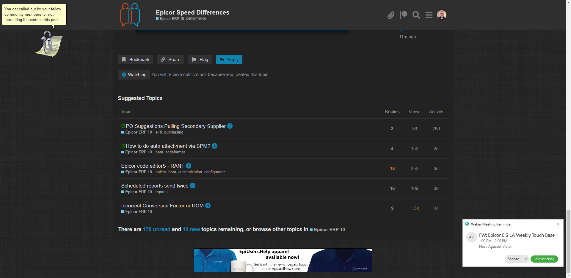Screen dimensions: 571x278
Task: Click the configurator tag
Action: [x=214, y=172]
